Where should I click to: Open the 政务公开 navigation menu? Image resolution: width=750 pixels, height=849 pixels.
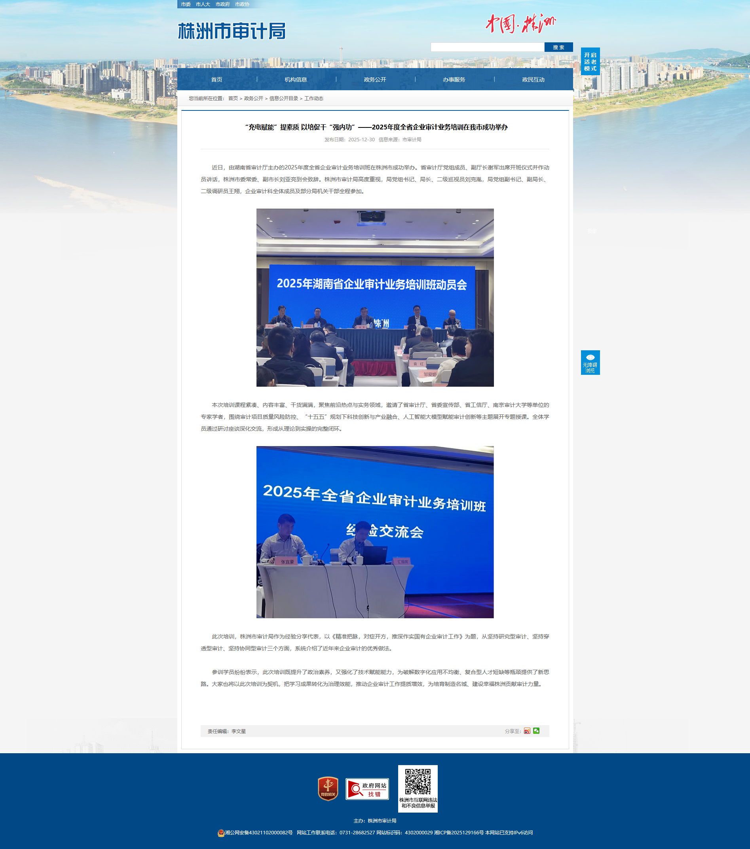pos(375,79)
